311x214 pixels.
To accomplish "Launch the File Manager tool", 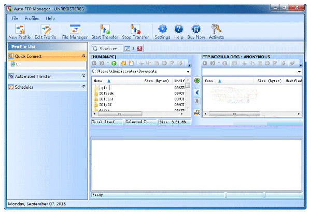I will coord(75,29).
